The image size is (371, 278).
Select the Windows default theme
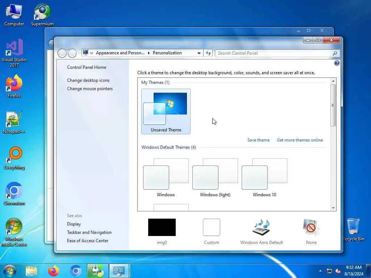(166, 178)
